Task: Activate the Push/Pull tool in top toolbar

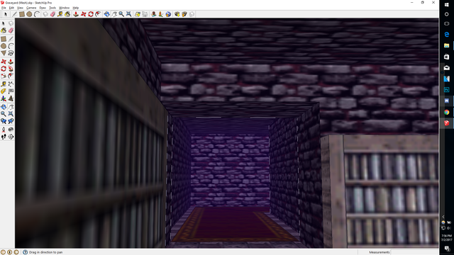Action: pos(76,14)
